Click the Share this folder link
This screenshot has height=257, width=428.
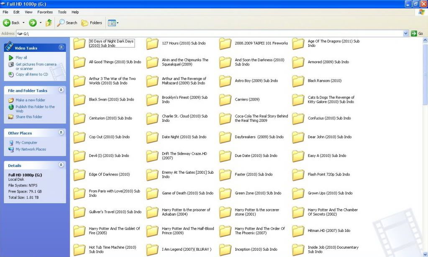pyautogui.click(x=29, y=117)
